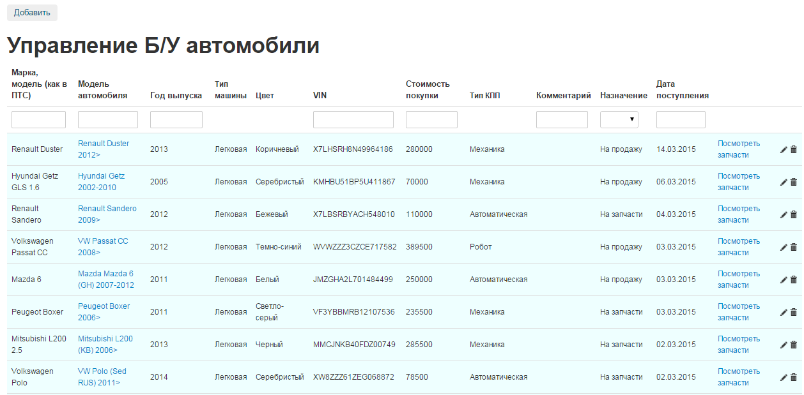
Task: Open the Hyundai Getz 2002-2010 model link
Action: pos(102,182)
